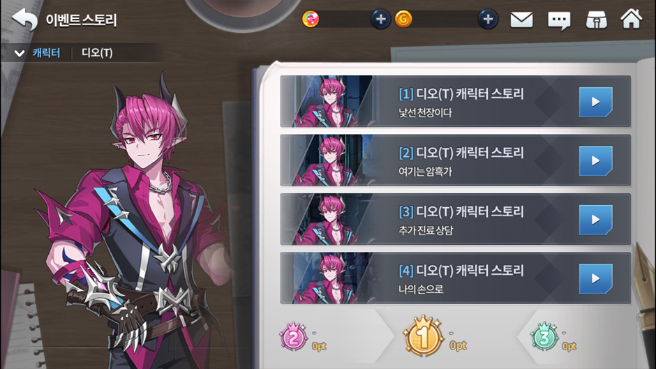Open the chat speech bubble
The image size is (656, 369).
pyautogui.click(x=559, y=20)
